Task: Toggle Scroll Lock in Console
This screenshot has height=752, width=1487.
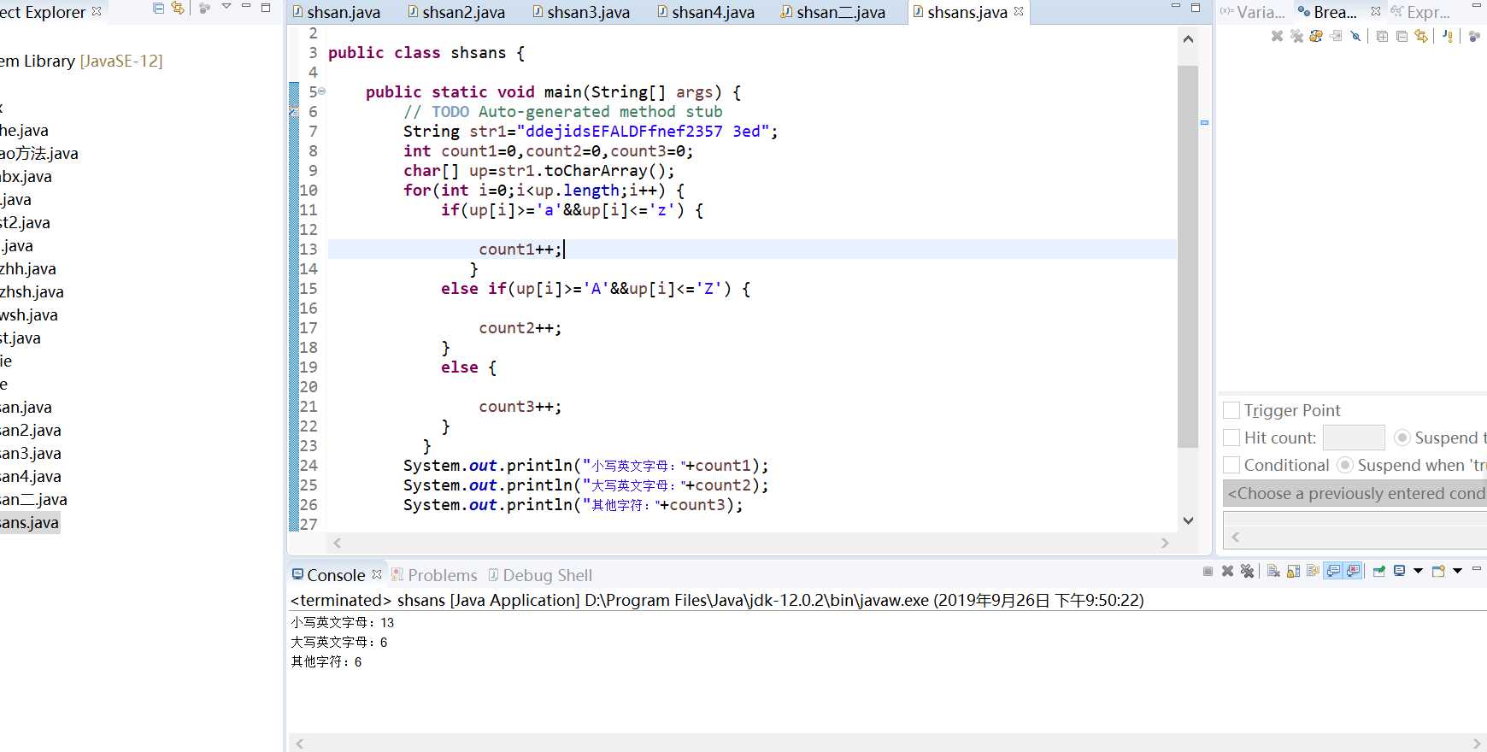Action: 1293,571
